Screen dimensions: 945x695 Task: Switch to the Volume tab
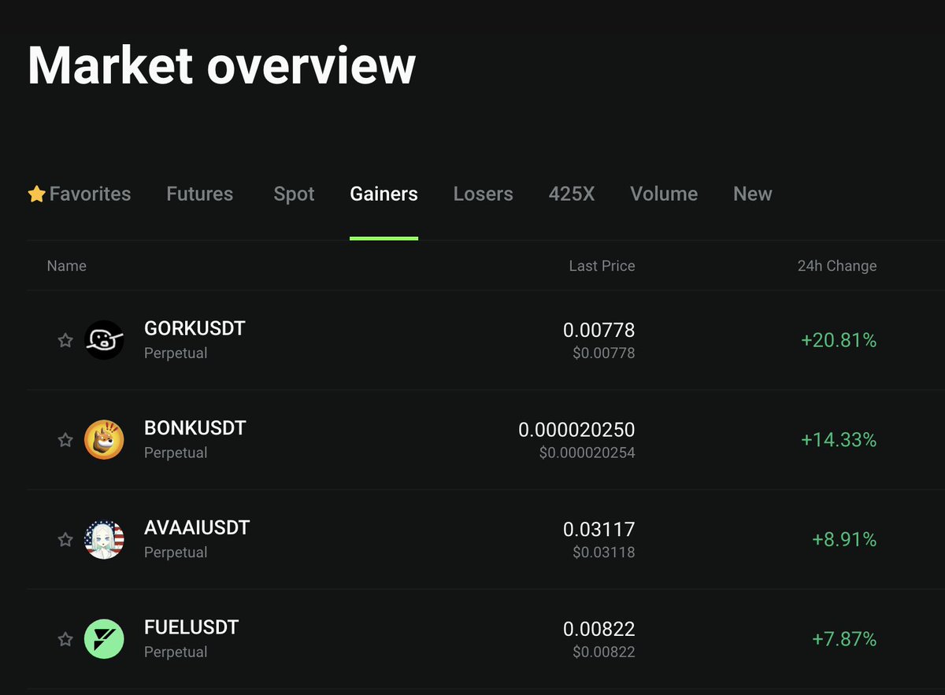click(x=664, y=194)
